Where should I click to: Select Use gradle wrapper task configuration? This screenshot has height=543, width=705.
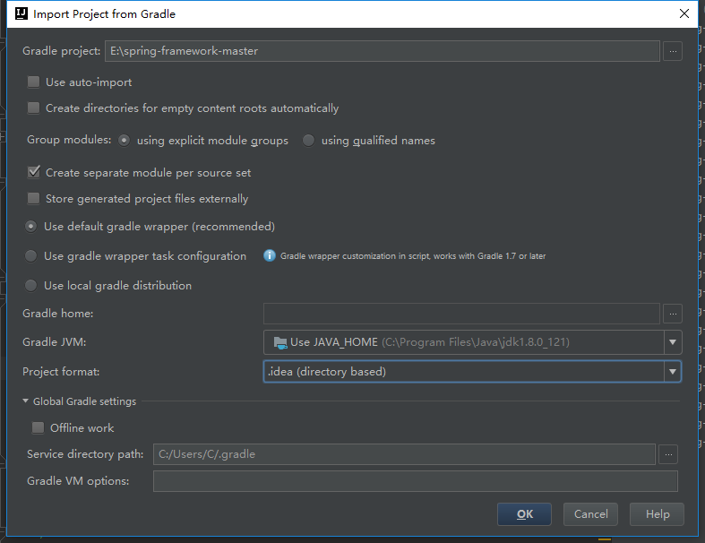[30, 255]
